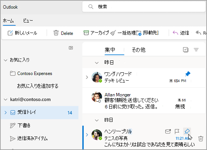Click the 受信トレイ unread count 14
207x150 pixels.
(x=70, y=113)
